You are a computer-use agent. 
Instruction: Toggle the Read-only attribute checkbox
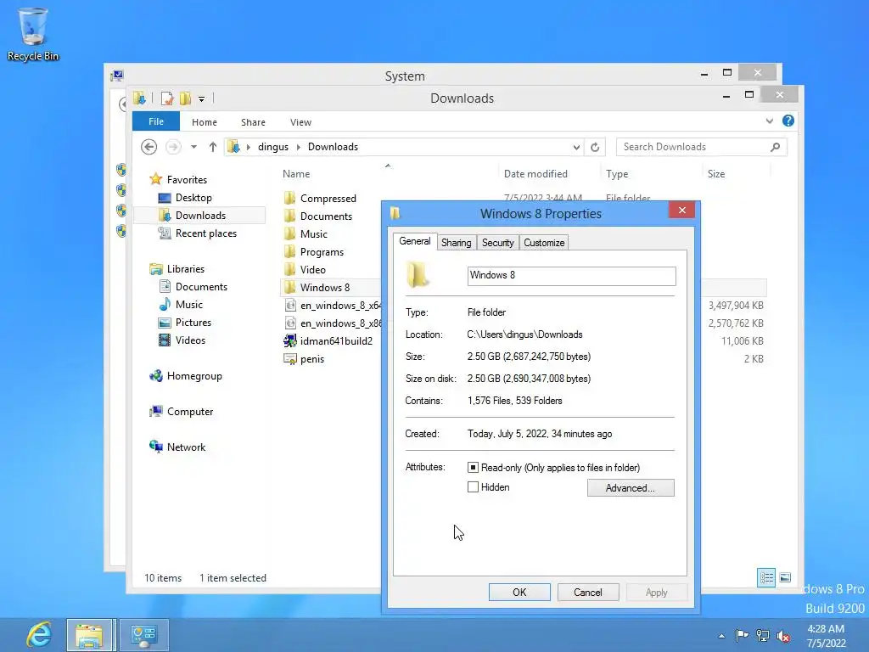[473, 468]
